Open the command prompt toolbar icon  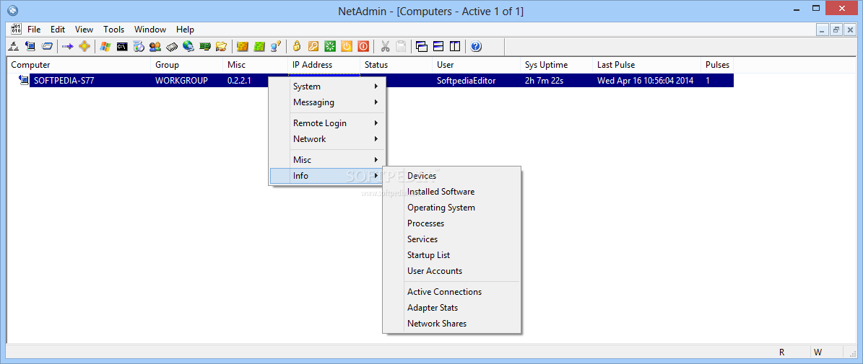pyautogui.click(x=121, y=46)
